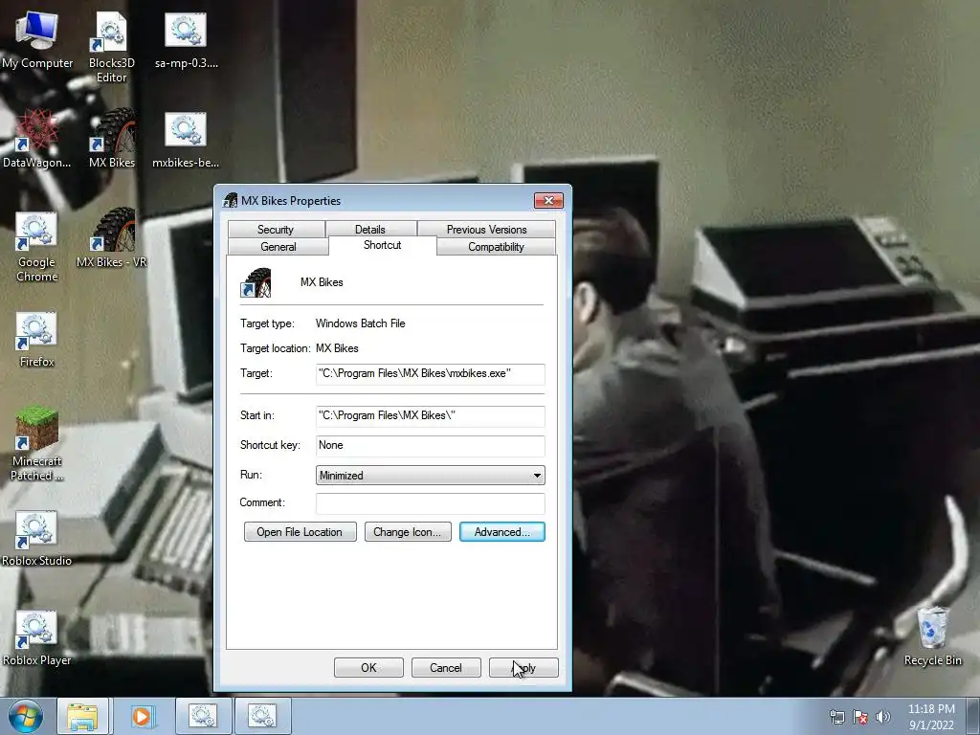980x735 pixels.
Task: Click inside the Target path field
Action: click(430, 374)
